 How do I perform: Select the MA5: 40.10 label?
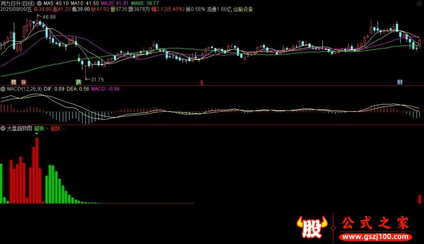click(56, 4)
